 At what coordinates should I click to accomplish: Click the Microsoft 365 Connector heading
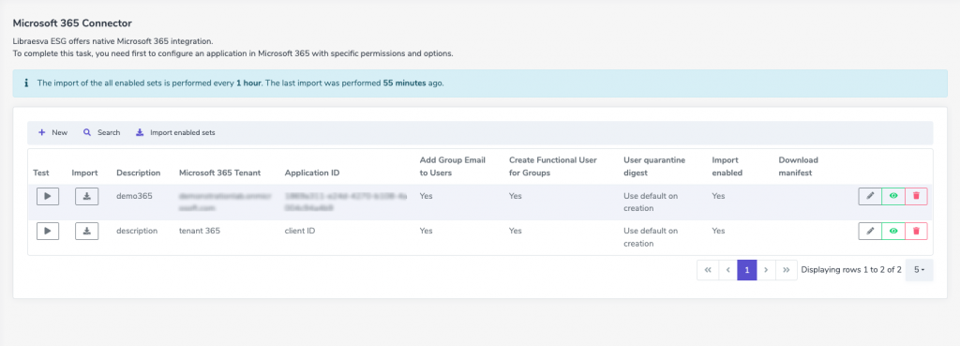[x=72, y=23]
